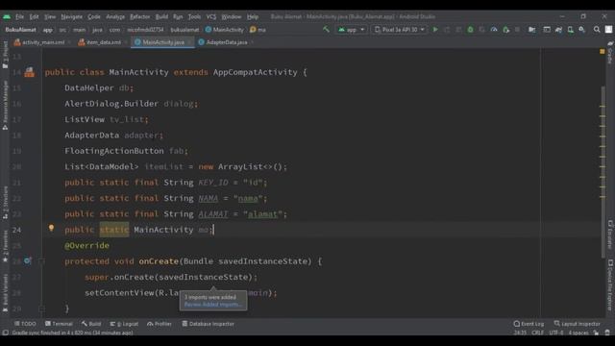The width and height of the screenshot is (615, 346).
Task: Open the Resource Manager sidebar panel
Action: (5, 105)
